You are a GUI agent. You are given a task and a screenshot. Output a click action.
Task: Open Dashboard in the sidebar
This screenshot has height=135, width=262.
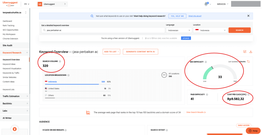point(7,21)
